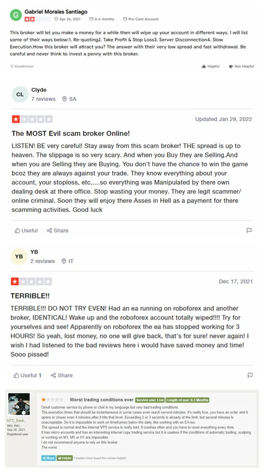Click the Kazakhstan location pin
The image size is (264, 472).
[12, 66]
